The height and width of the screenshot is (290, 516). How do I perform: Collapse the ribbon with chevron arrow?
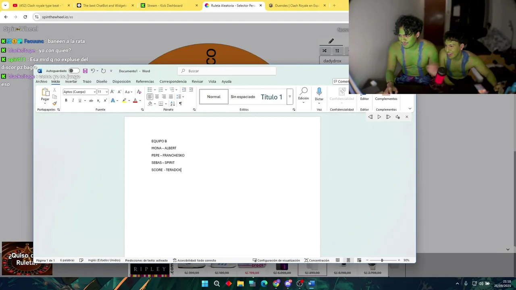pos(410,109)
